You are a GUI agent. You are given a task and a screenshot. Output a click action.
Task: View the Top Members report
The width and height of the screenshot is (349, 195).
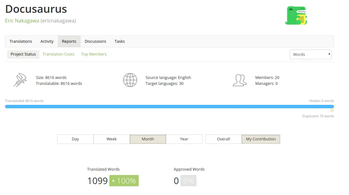94,54
